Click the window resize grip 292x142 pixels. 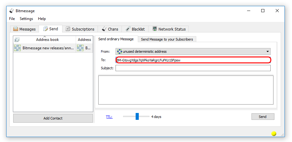(282, 135)
